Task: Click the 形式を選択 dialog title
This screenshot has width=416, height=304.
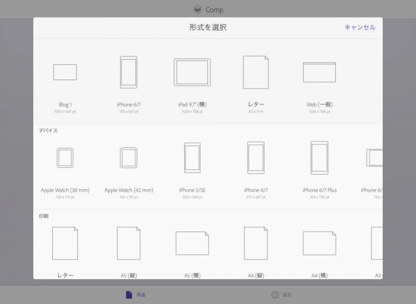Action: point(208,27)
